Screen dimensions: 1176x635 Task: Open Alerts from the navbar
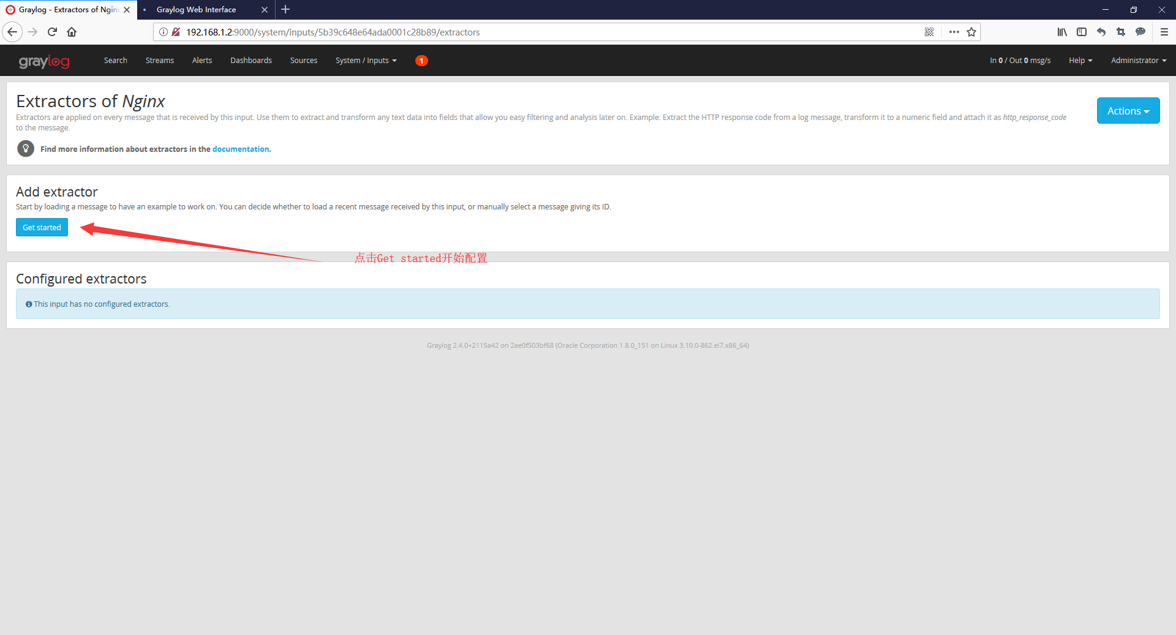(x=202, y=61)
